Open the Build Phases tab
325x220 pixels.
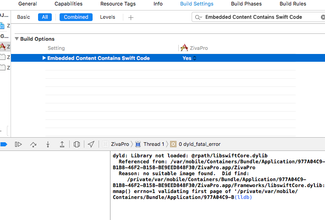point(246,4)
